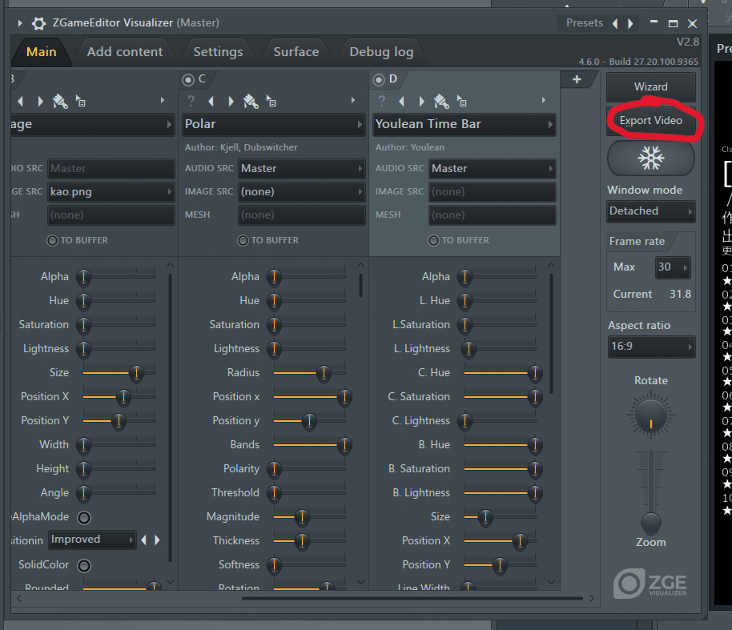The height and width of the screenshot is (630, 732).
Task: Click the Zoom slider handle
Action: click(651, 523)
